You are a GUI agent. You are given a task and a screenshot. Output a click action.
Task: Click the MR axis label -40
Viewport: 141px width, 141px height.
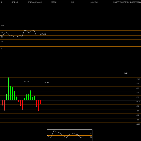point(138,111)
